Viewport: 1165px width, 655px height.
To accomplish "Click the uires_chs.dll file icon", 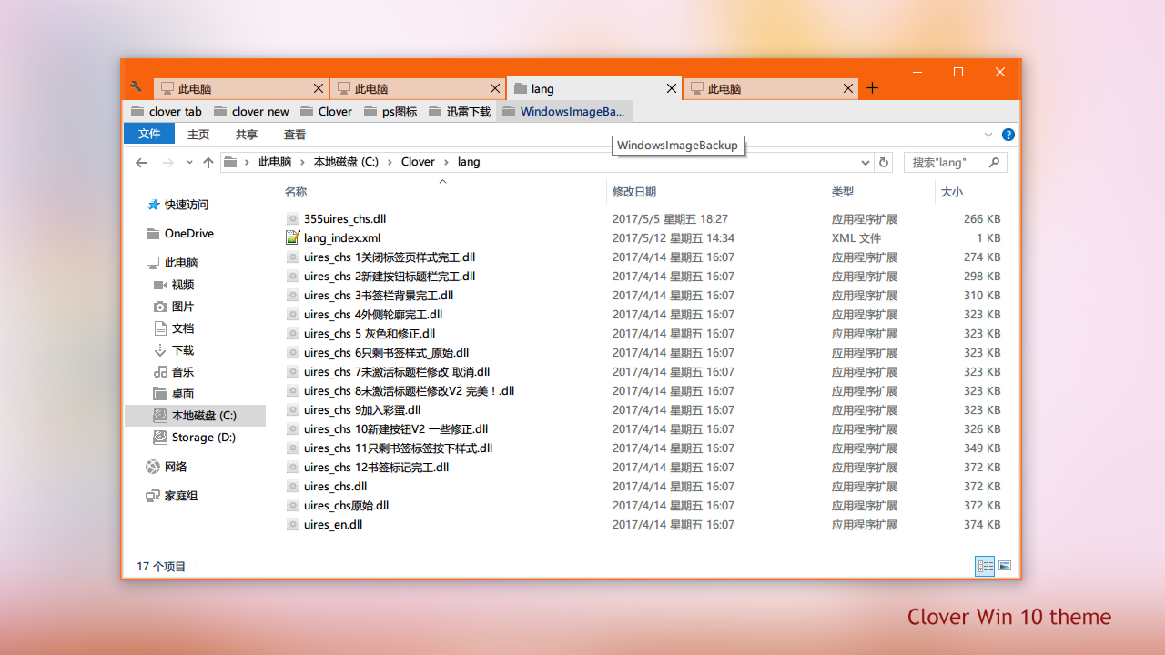I will (x=292, y=487).
